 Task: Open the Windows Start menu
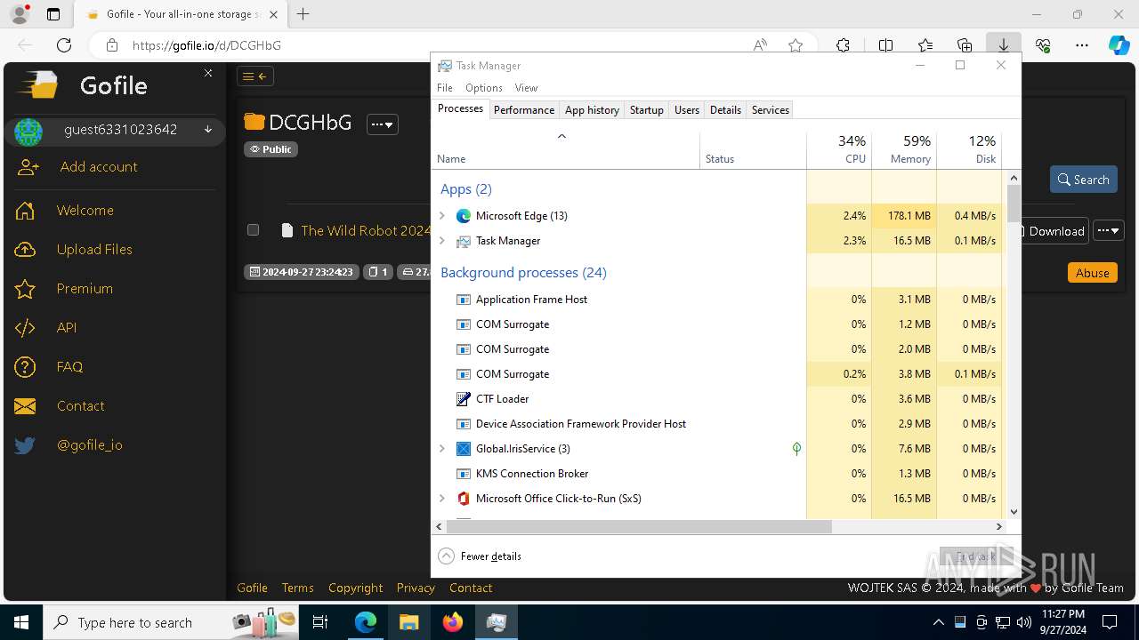tap(21, 622)
